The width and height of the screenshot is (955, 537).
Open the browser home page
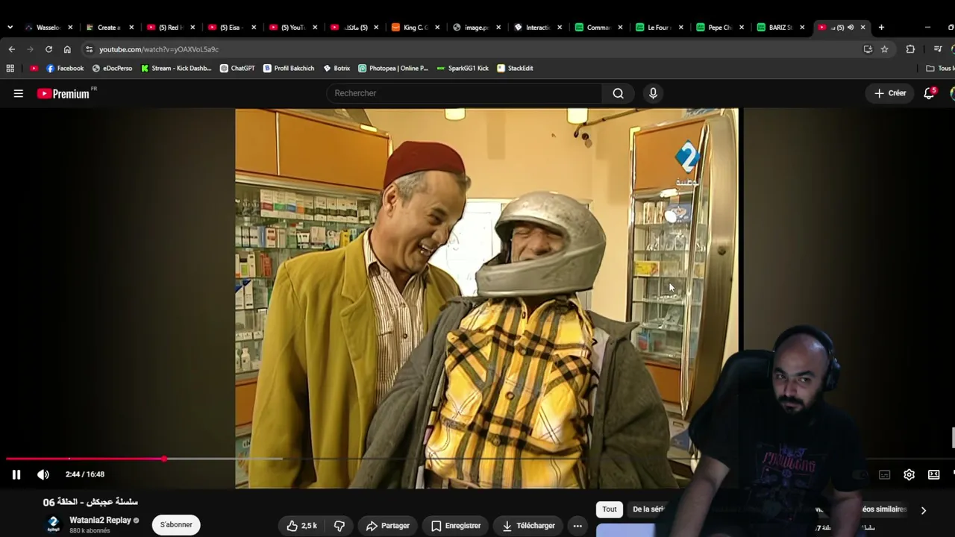click(67, 49)
